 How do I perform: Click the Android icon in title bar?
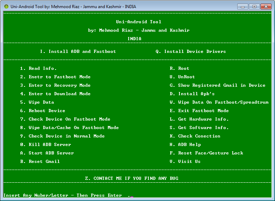point(6,7)
